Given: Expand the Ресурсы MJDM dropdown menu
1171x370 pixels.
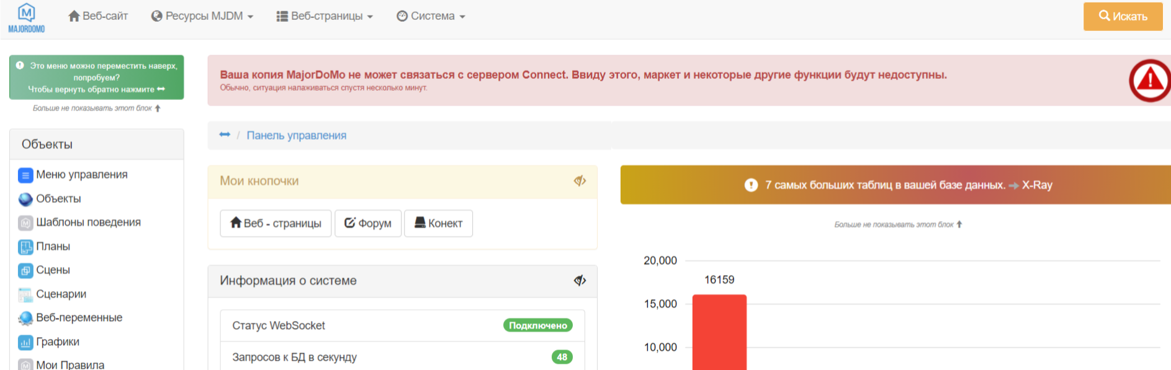Looking at the screenshot, I should (202, 16).
